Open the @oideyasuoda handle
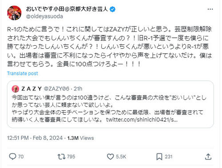Screen dimensions: 222x168 44,16
